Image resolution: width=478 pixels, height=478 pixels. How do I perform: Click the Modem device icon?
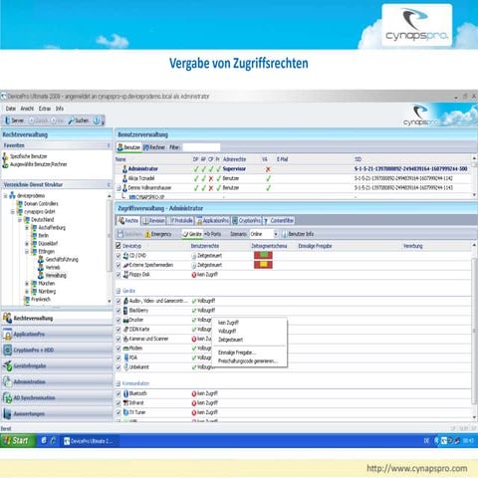(x=125, y=349)
